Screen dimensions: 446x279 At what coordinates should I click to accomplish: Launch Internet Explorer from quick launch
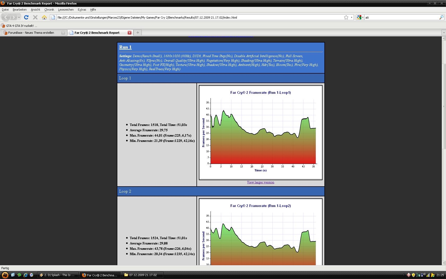(25, 275)
